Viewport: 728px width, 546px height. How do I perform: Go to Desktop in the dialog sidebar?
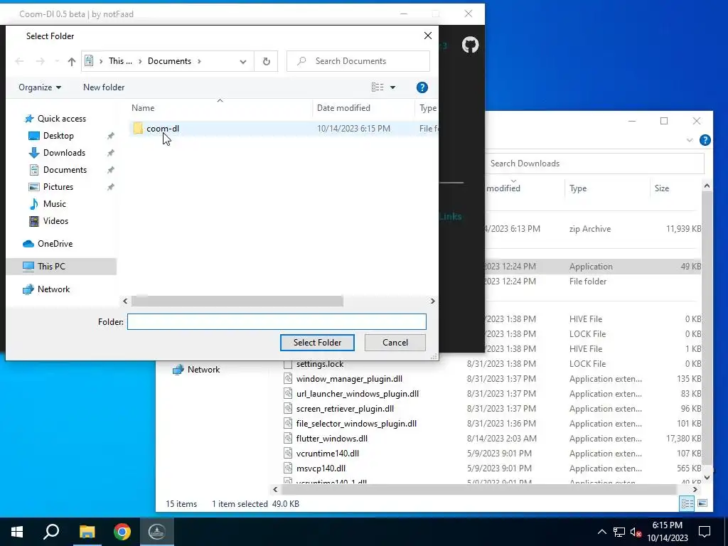coord(58,136)
